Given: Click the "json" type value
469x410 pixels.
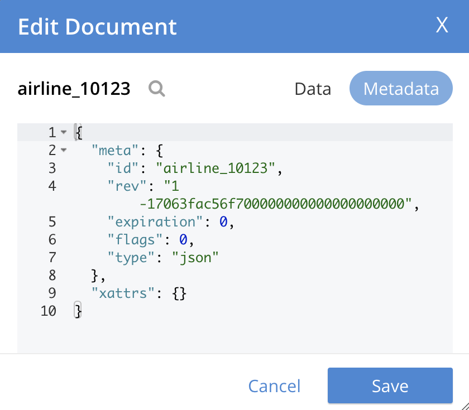Looking at the screenshot, I should (194, 257).
